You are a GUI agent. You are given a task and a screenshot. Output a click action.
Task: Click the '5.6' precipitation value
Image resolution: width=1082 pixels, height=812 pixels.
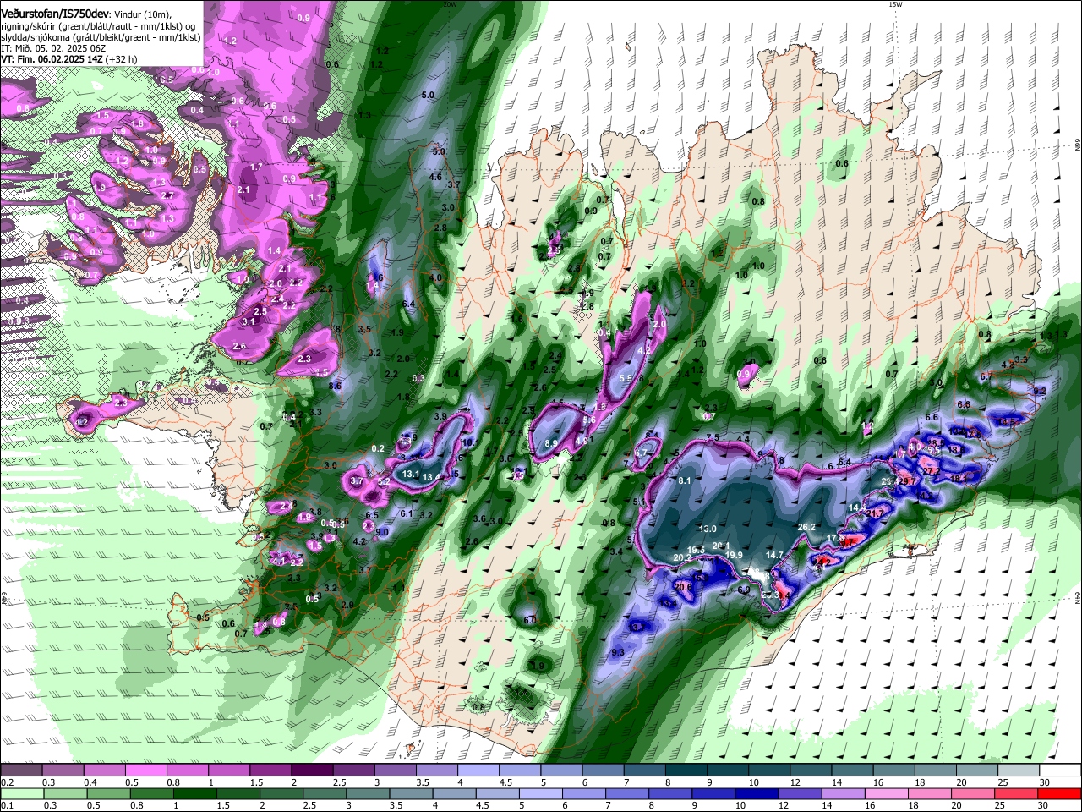tap(589, 420)
